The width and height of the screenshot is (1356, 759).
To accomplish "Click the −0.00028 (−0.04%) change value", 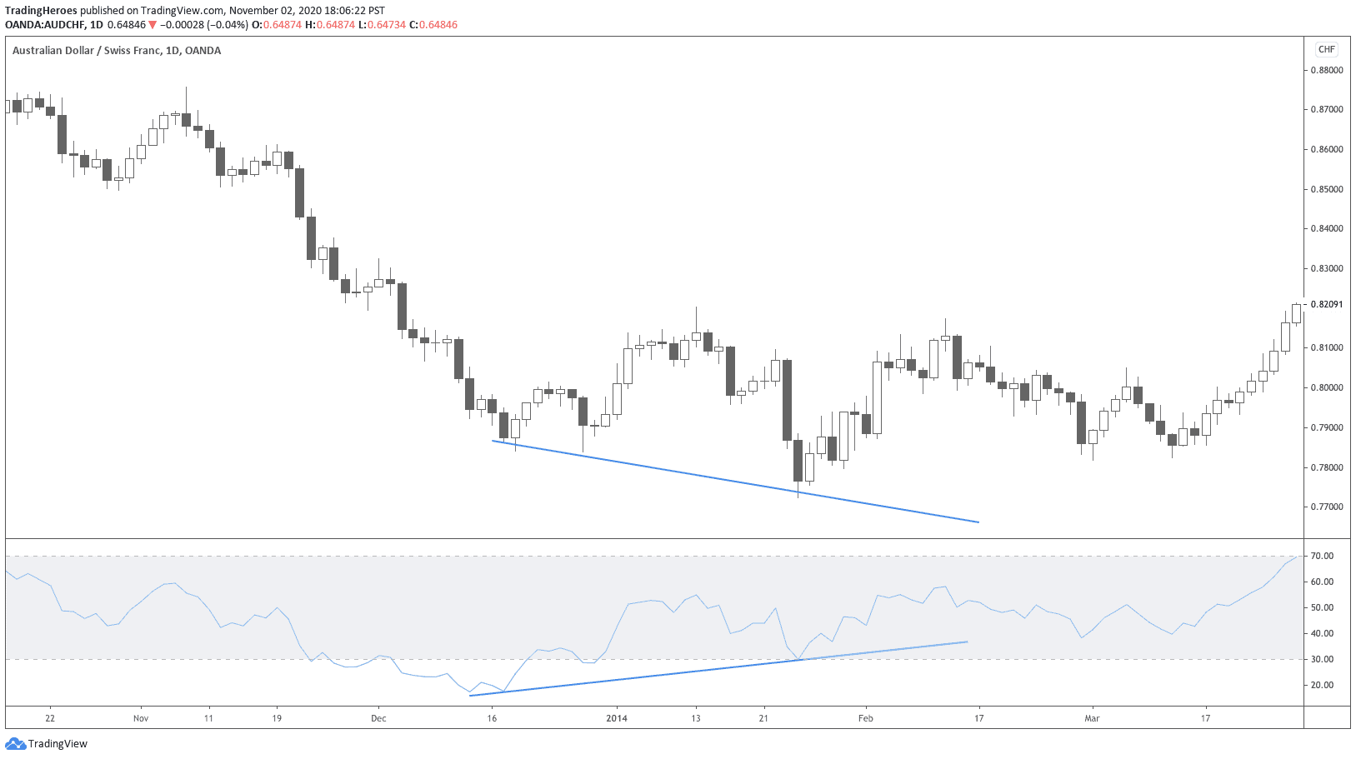I will click(x=203, y=25).
